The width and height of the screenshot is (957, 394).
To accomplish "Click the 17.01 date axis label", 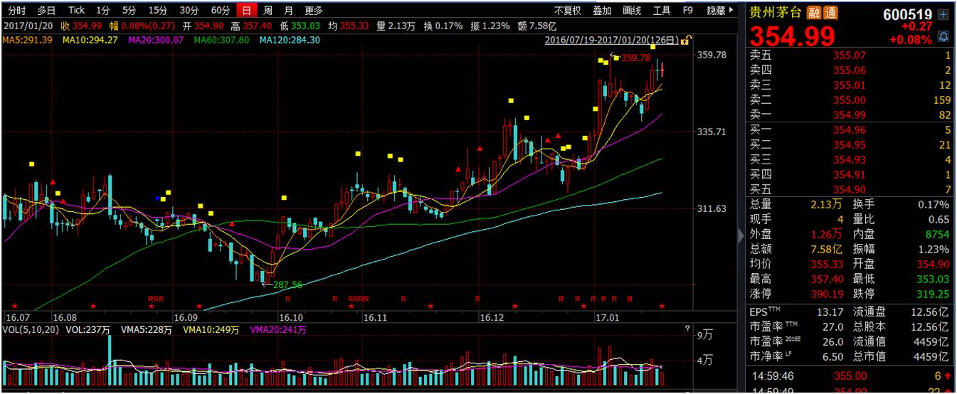I will click(608, 316).
